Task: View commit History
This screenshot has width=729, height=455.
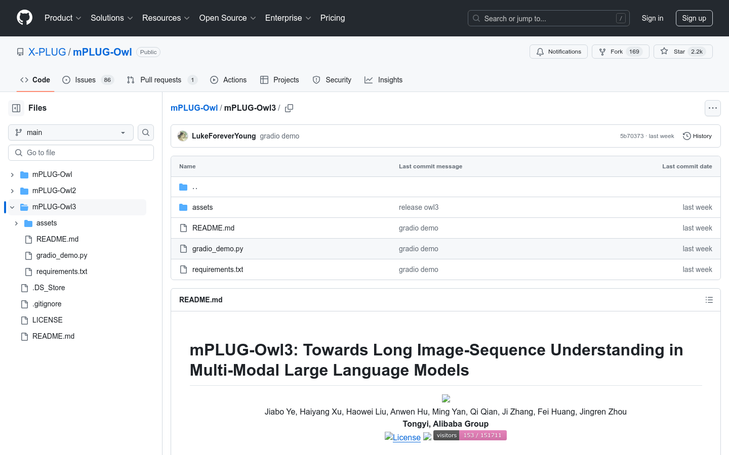Action: pyautogui.click(x=697, y=136)
